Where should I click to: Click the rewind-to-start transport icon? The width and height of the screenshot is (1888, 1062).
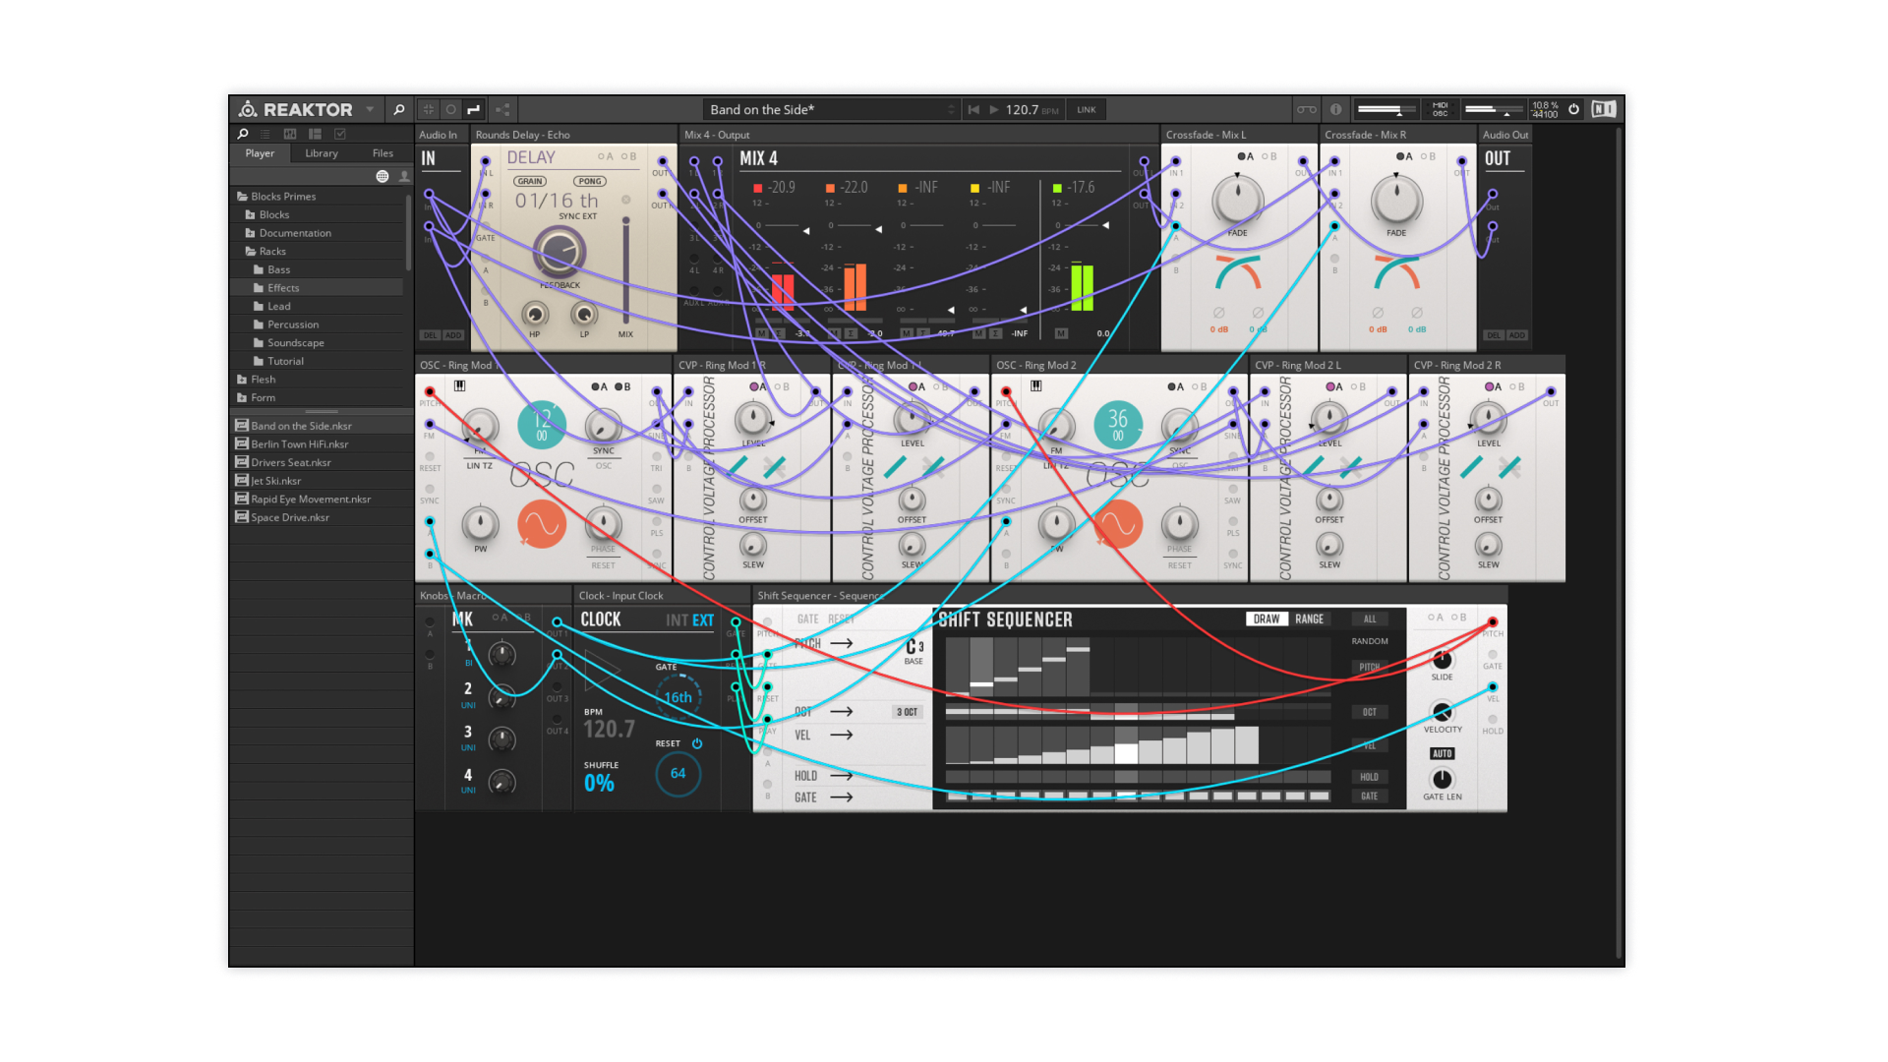point(973,109)
